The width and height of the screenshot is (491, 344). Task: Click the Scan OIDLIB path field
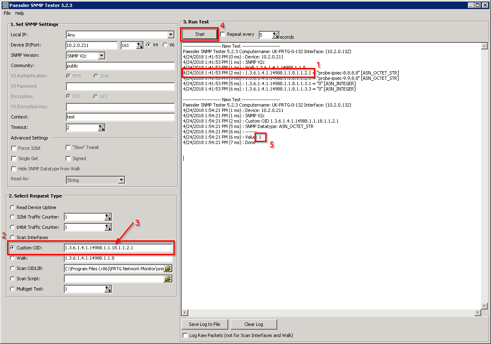click(114, 269)
